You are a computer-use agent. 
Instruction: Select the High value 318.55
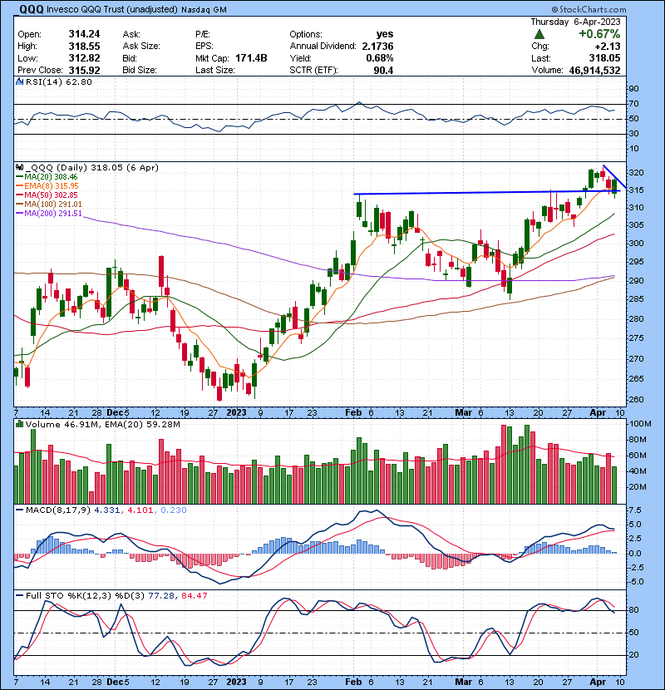point(84,46)
